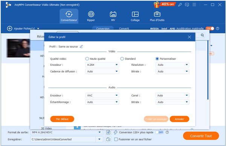The width and height of the screenshot is (226, 146).
Task: Open audio Encodeur AAC dropdown
Action: (102, 95)
